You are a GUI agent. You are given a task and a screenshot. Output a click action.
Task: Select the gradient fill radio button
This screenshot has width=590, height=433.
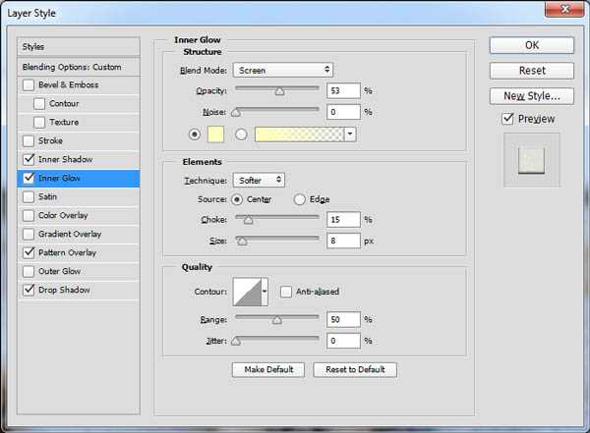(241, 134)
